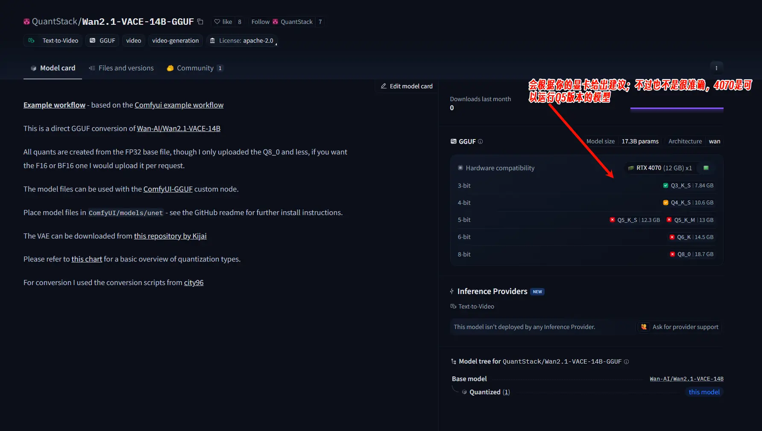762x431 pixels.
Task: Open the Wan-AI/Wan2.1-VACE-14B link in the description
Action: click(179, 128)
